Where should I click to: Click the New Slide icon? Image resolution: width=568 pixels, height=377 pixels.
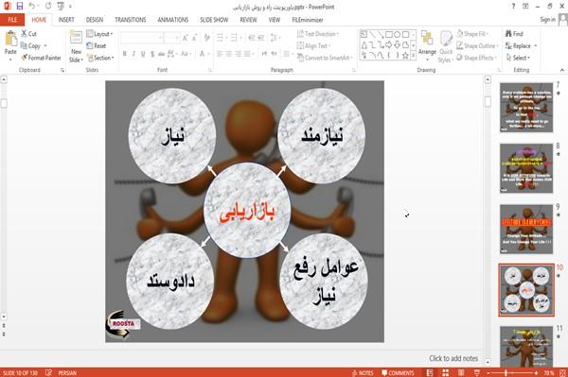click(x=76, y=38)
